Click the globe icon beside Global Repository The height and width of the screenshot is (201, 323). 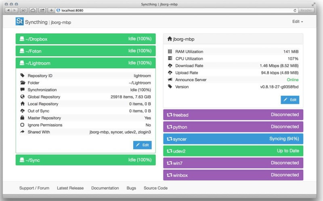click(23, 96)
